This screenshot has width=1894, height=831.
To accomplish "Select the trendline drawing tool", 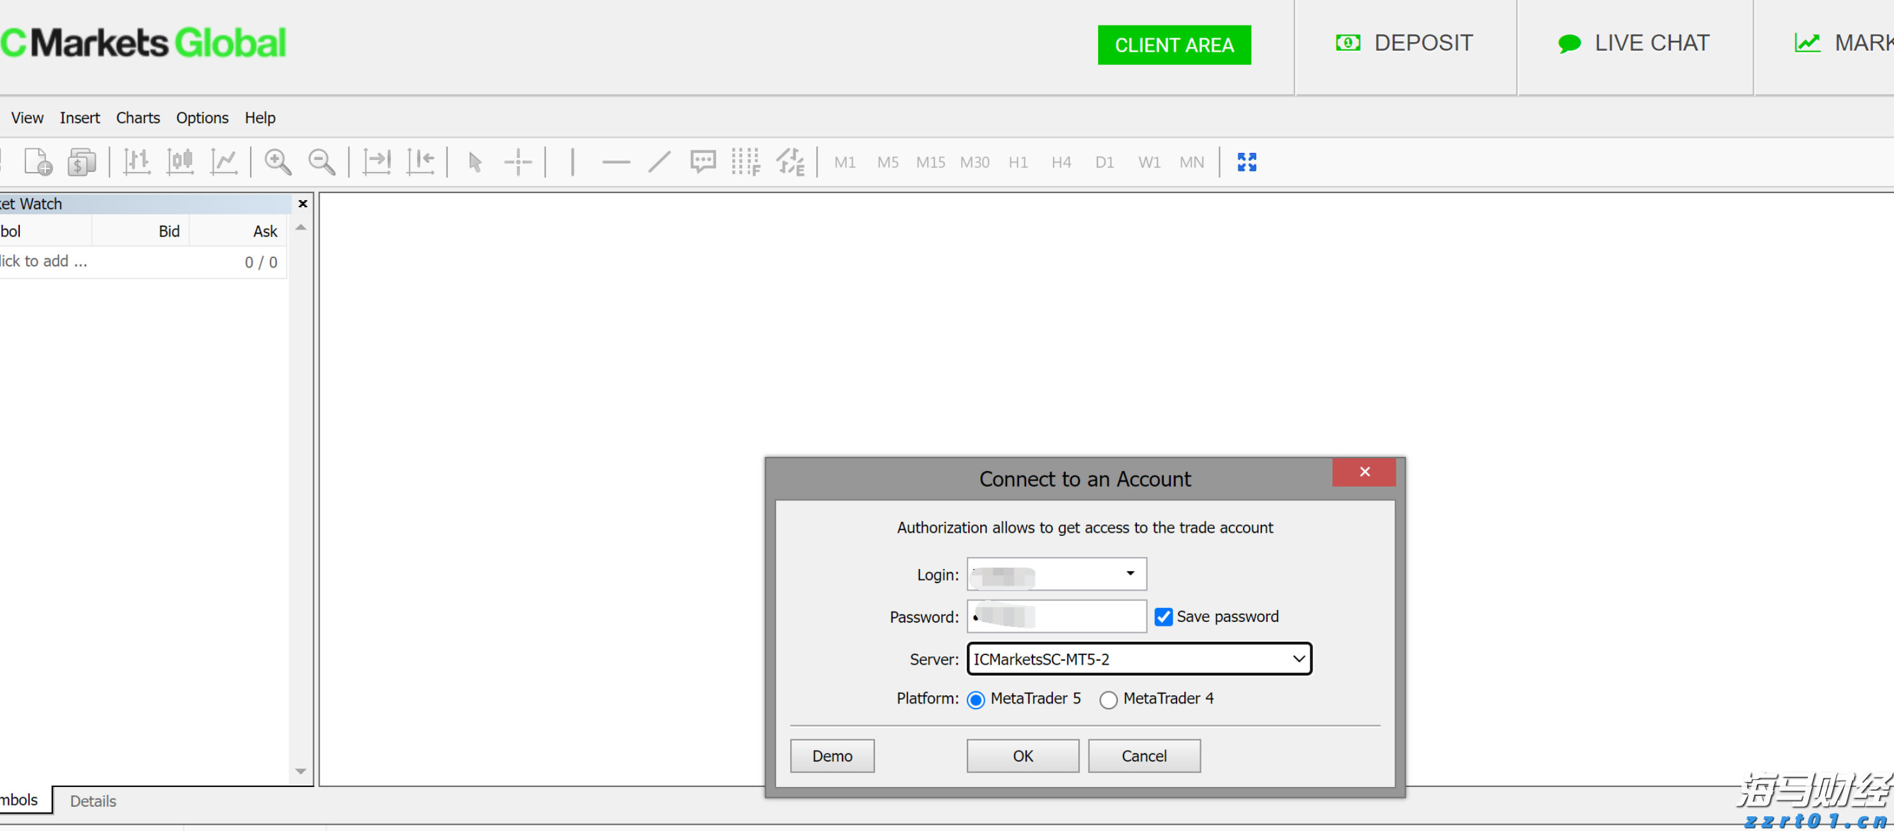I will point(659,162).
